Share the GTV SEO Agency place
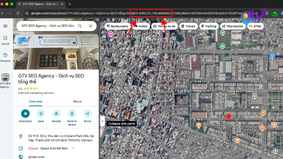 pos(87,116)
